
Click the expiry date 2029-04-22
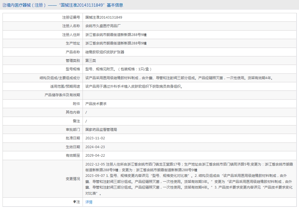pos(95,155)
